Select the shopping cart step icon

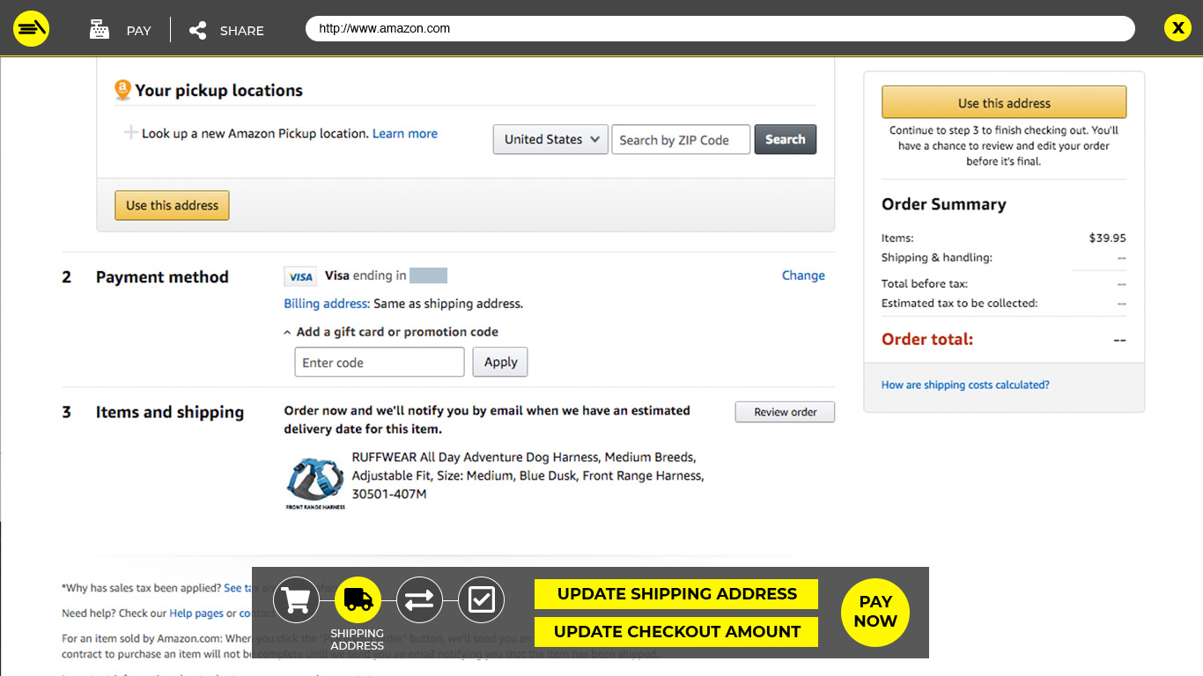click(296, 600)
